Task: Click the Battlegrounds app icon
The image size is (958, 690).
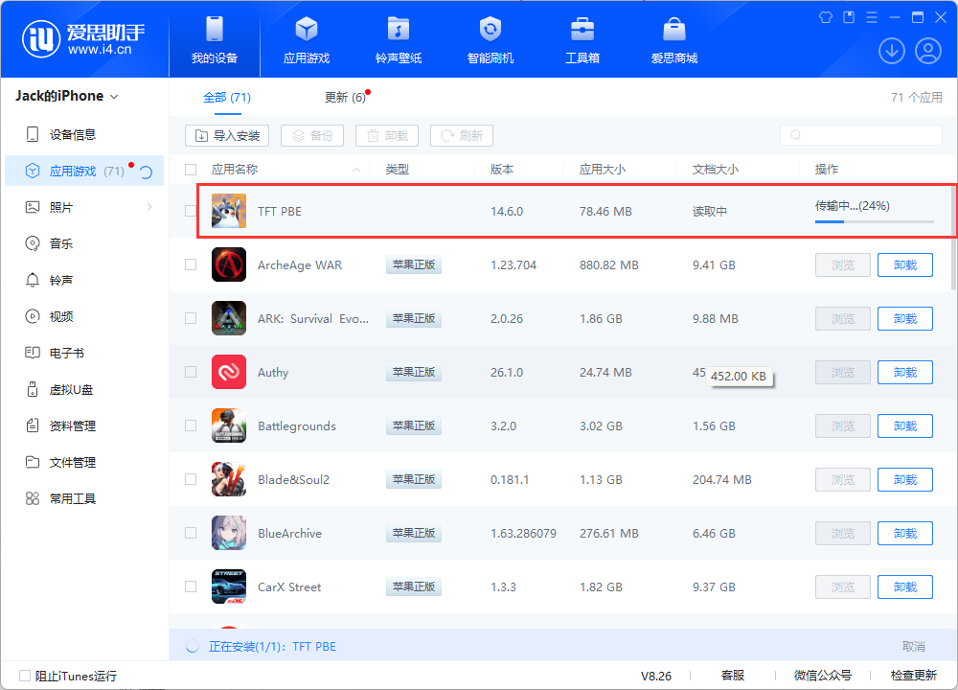Action: tap(229, 425)
